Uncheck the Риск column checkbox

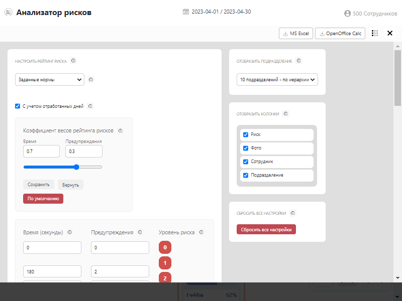246,135
